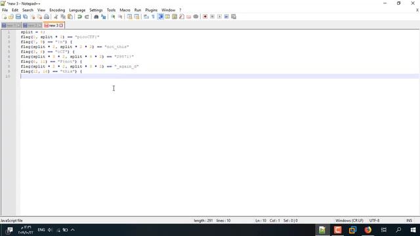Open the Plugins menu
Image resolution: width=420 pixels, height=236 pixels.
pyautogui.click(x=152, y=10)
